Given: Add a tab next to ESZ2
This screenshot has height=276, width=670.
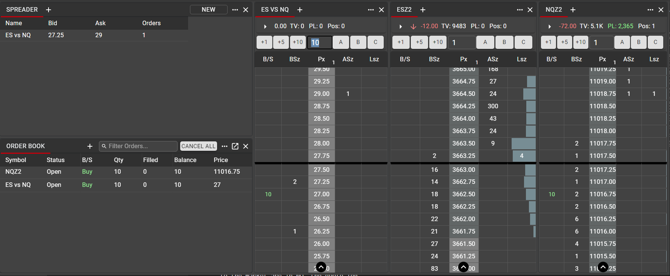Looking at the screenshot, I should point(423,10).
